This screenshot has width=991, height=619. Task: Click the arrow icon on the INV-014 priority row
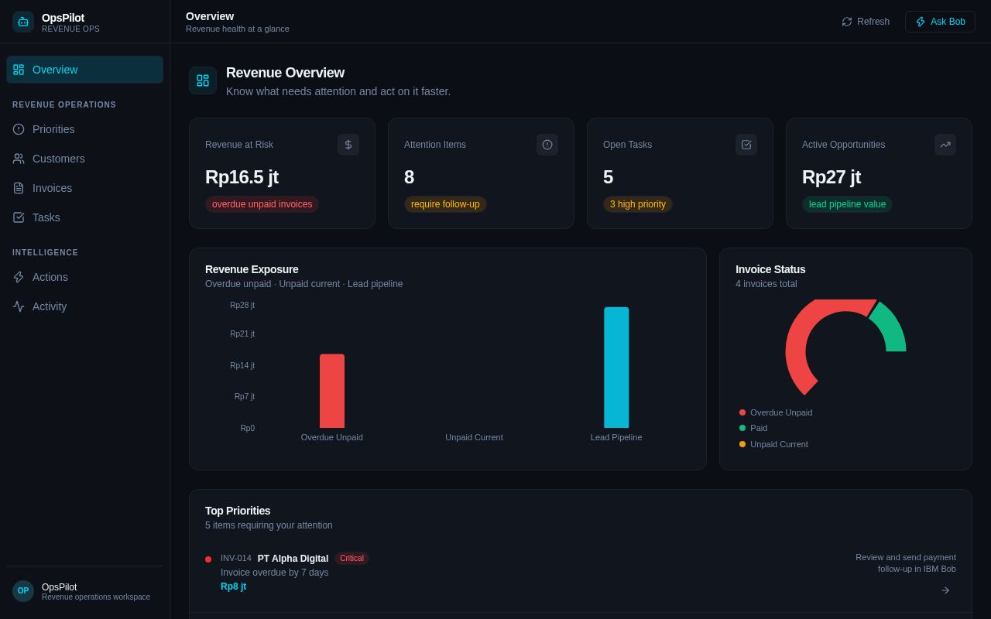945,590
